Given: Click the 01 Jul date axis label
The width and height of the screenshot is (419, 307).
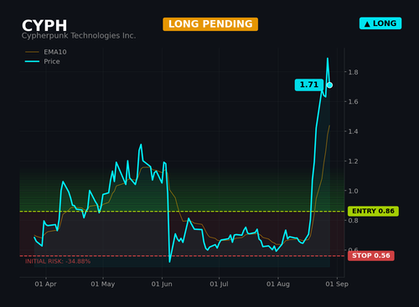Looking at the screenshot, I should click(219, 284).
